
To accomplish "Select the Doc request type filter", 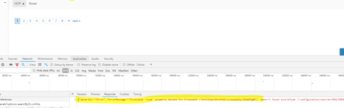I will click(x=108, y=71).
